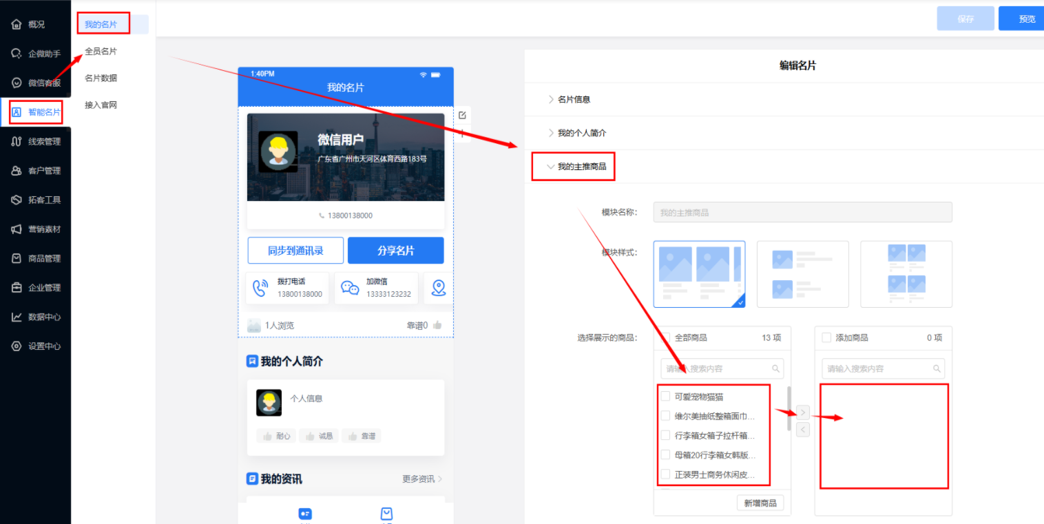Image resolution: width=1044 pixels, height=524 pixels.
Task: Open 设置中心 settings in the sidebar
Action: 35,346
